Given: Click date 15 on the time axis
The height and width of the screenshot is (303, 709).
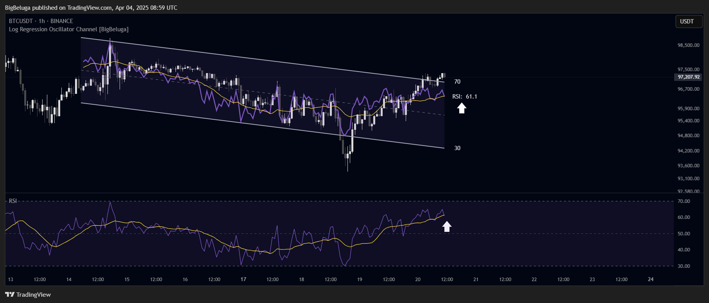Looking at the screenshot, I should [x=127, y=280].
